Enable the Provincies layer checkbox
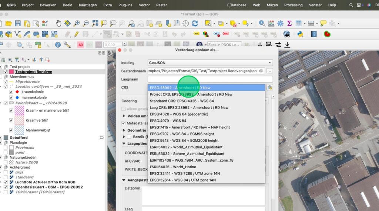Image resolution: width=379 pixels, height=211 pixels. 6,148
